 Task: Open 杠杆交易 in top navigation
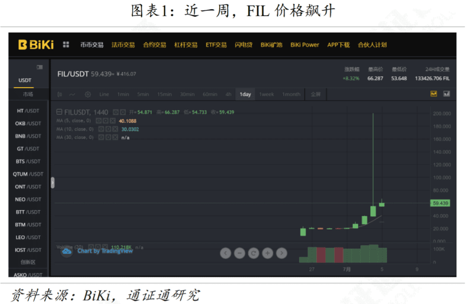coord(186,45)
